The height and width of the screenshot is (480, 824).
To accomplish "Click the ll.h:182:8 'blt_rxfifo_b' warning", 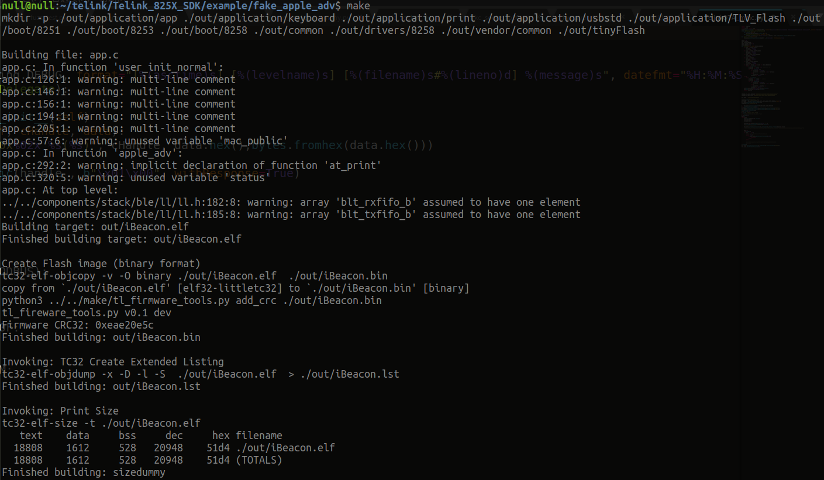I will [291, 202].
